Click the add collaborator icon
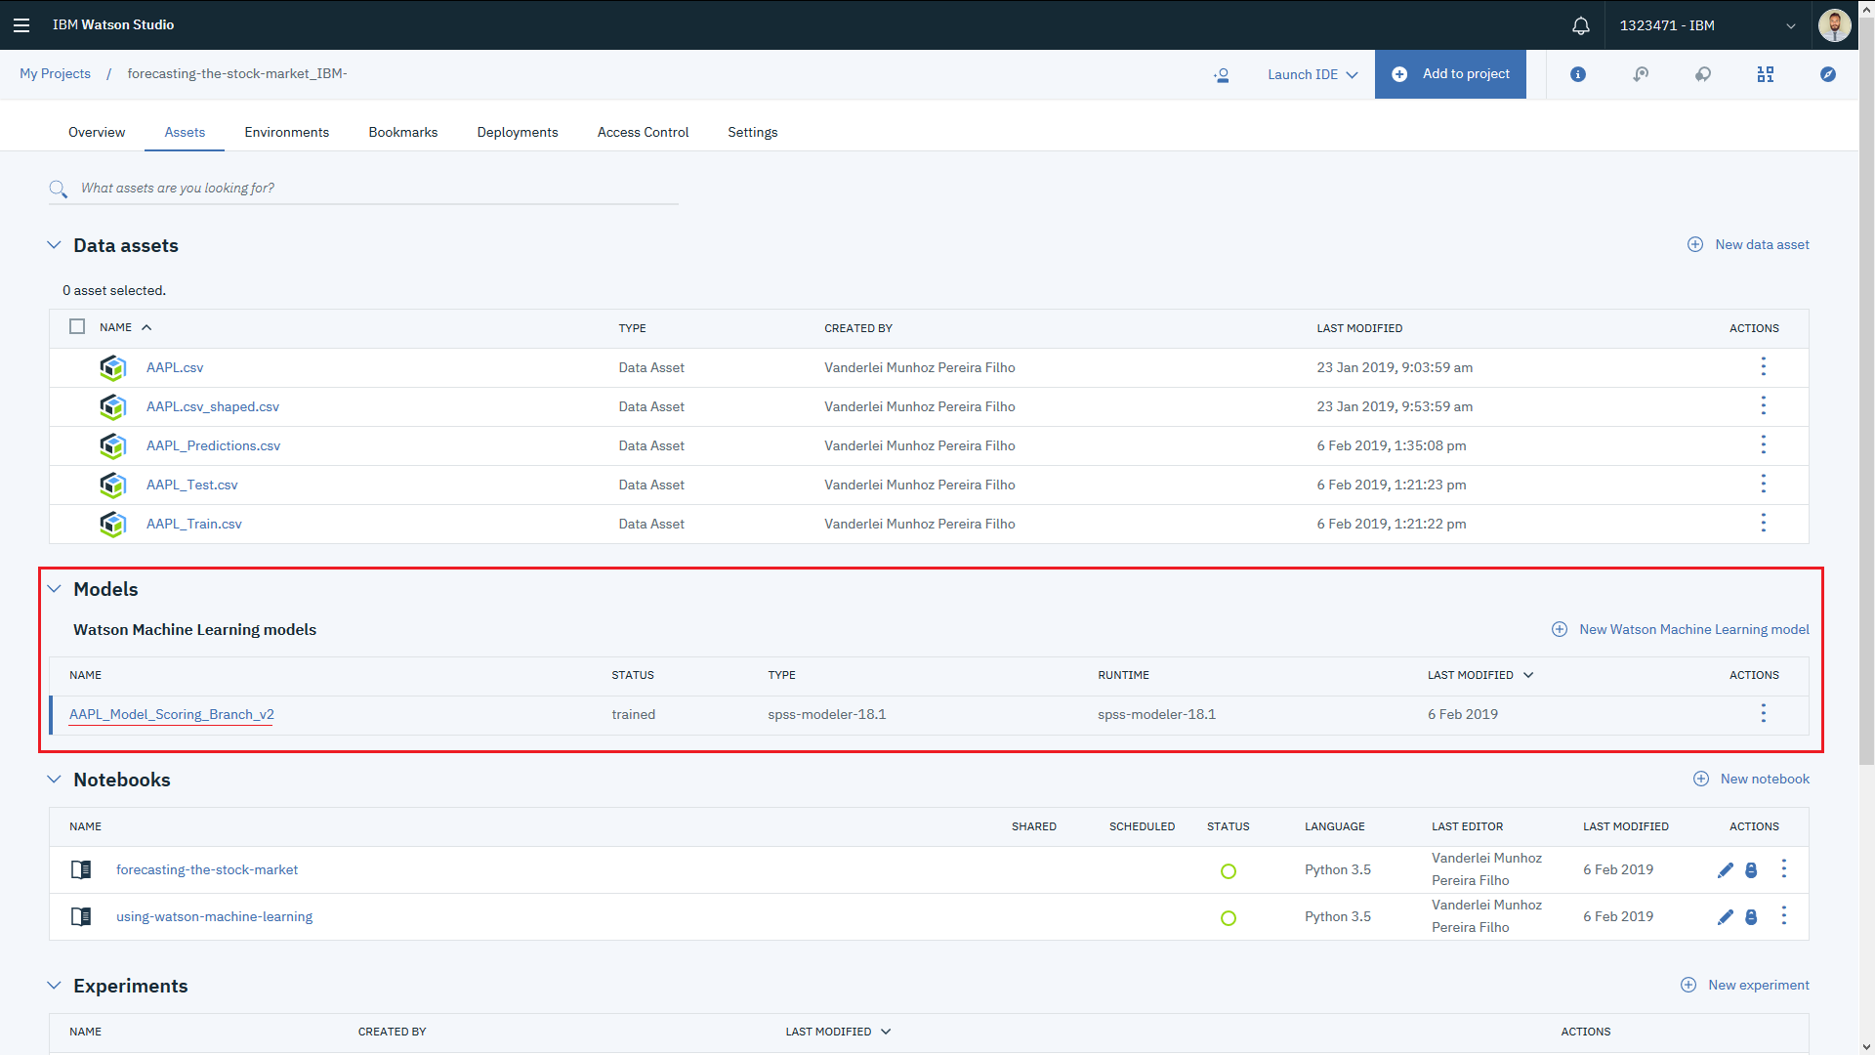Viewport: 1875px width, 1055px height. pos(1221,75)
